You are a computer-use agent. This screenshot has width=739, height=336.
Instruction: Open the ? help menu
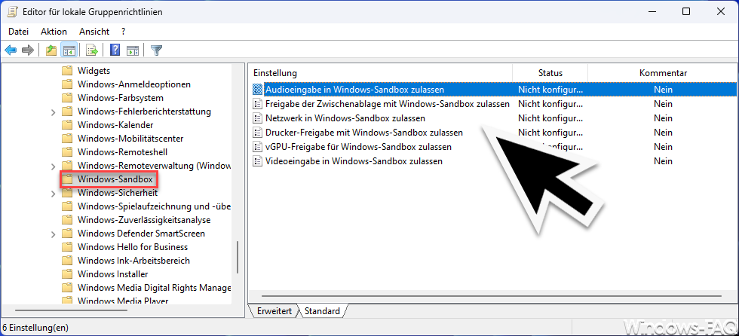[x=123, y=32]
